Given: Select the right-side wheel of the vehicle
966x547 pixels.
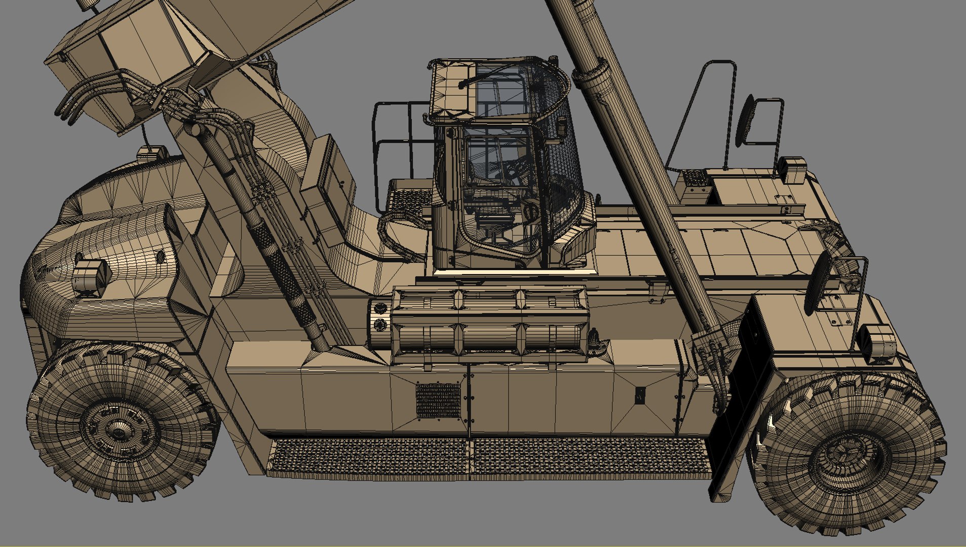Looking at the screenshot, I should [x=848, y=453].
